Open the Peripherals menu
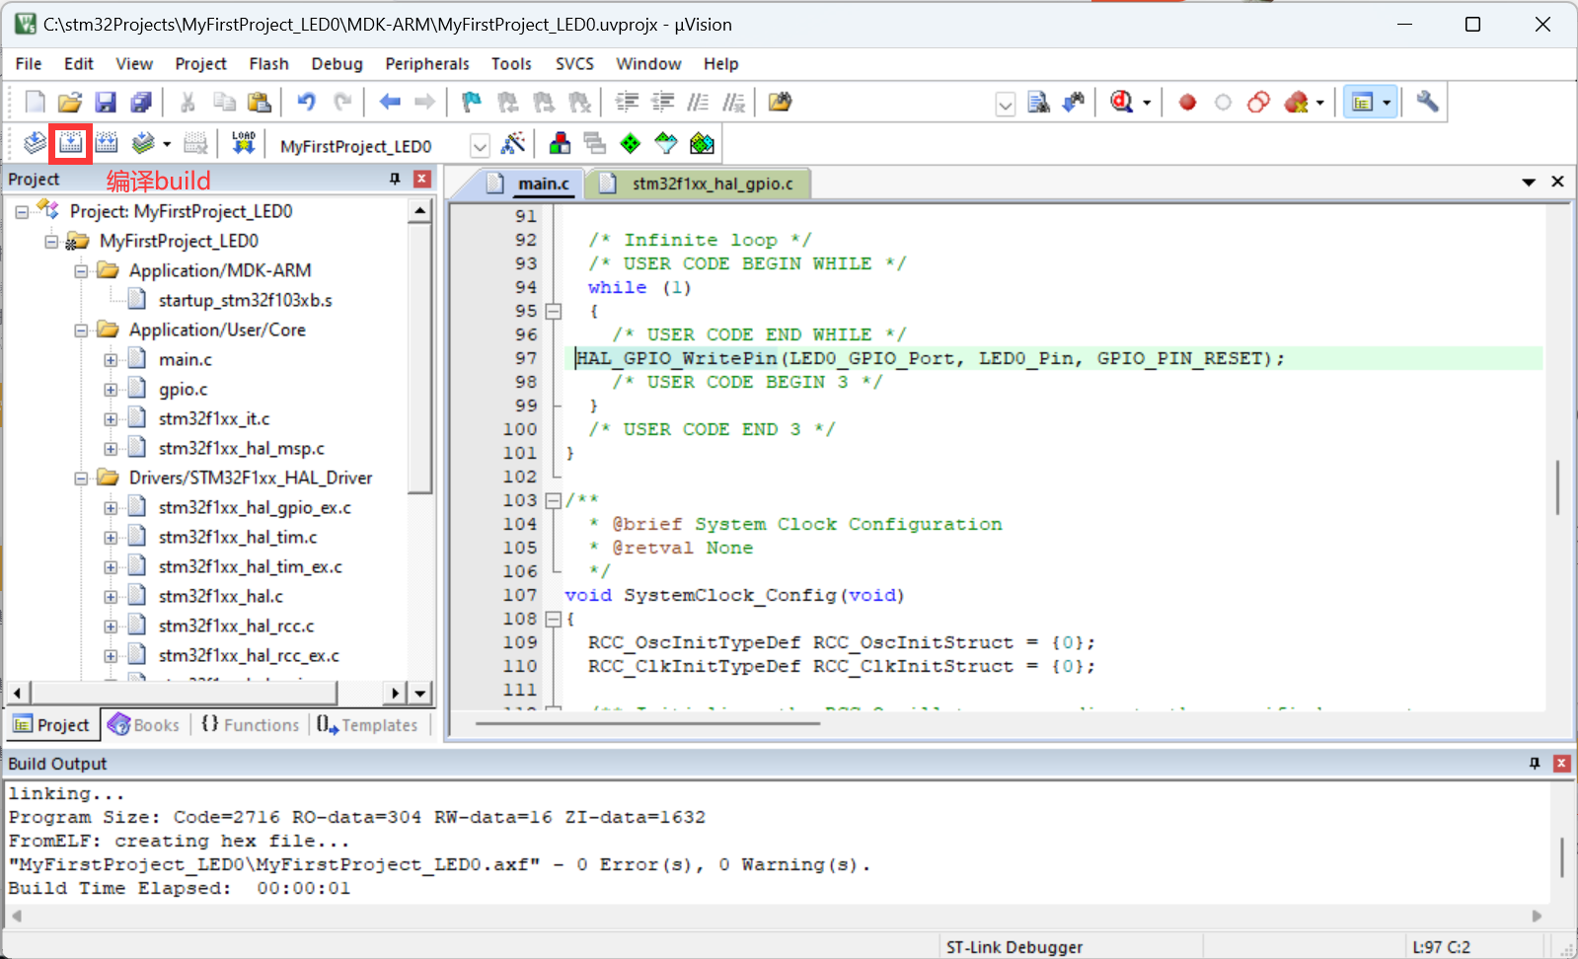The image size is (1578, 959). point(427,63)
